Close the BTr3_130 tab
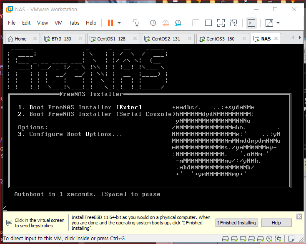 [80, 38]
